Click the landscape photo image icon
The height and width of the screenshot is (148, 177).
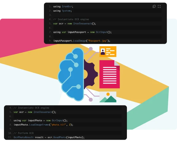[x=108, y=97]
